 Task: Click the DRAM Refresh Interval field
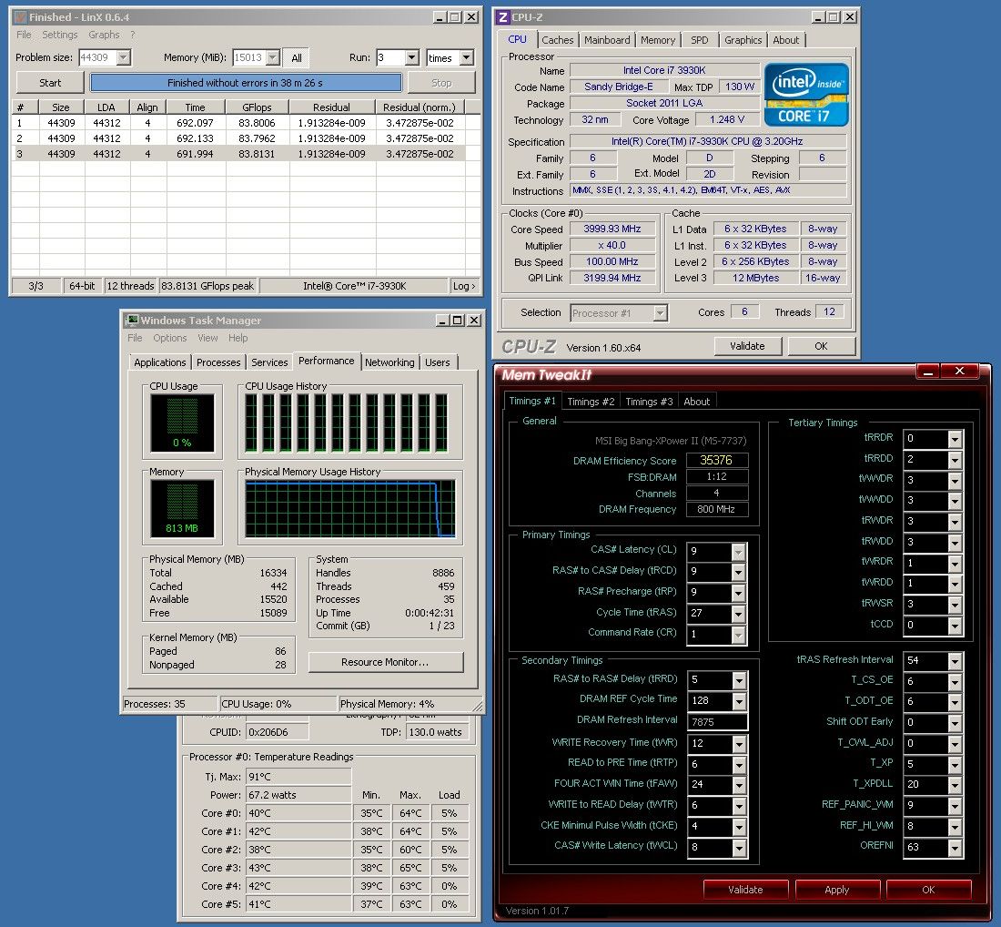(717, 721)
